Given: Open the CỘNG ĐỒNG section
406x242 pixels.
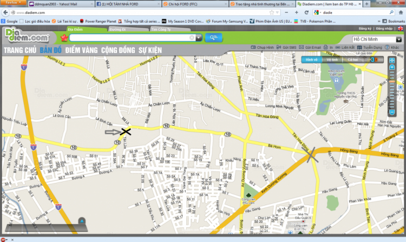Looking at the screenshot, I should click(x=118, y=50).
